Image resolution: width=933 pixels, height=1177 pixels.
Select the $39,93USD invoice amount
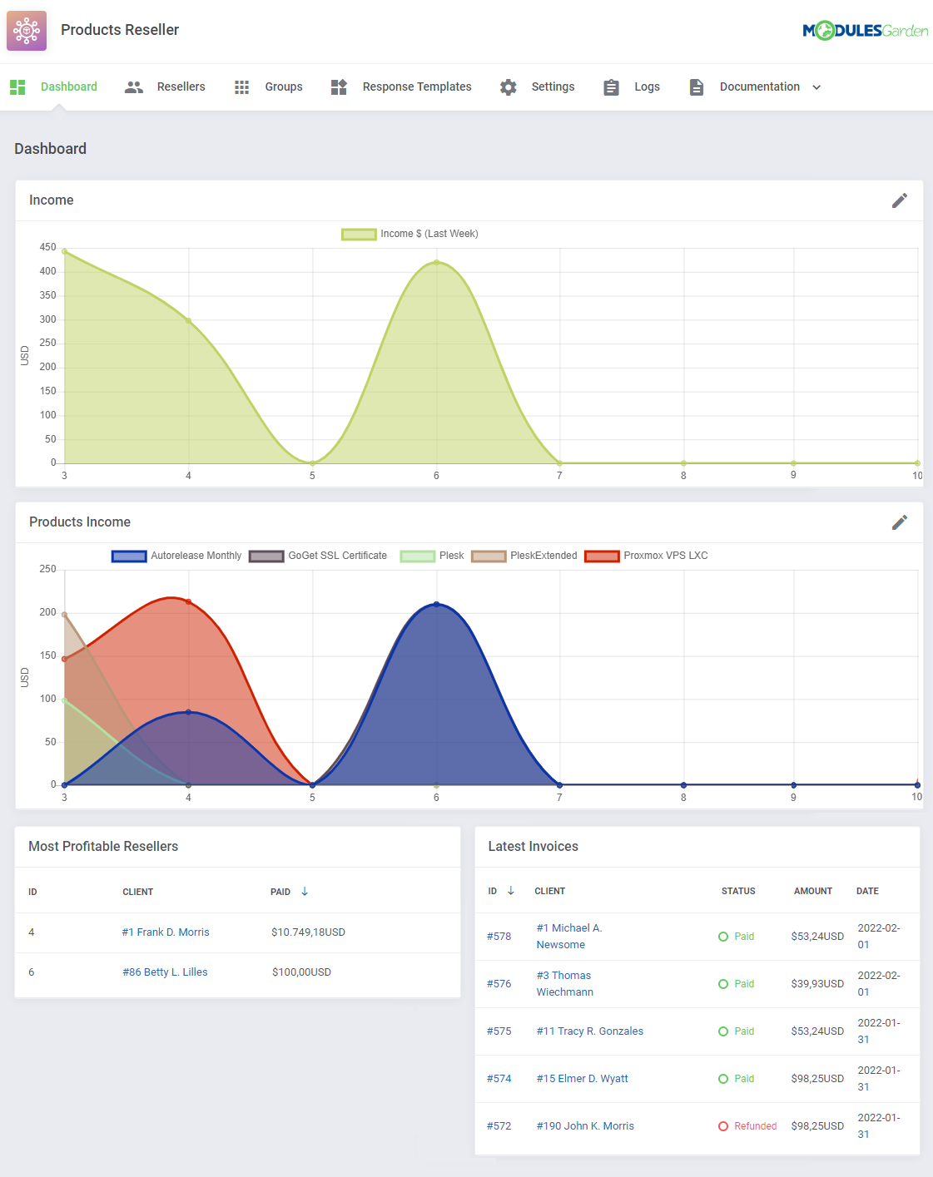click(817, 984)
